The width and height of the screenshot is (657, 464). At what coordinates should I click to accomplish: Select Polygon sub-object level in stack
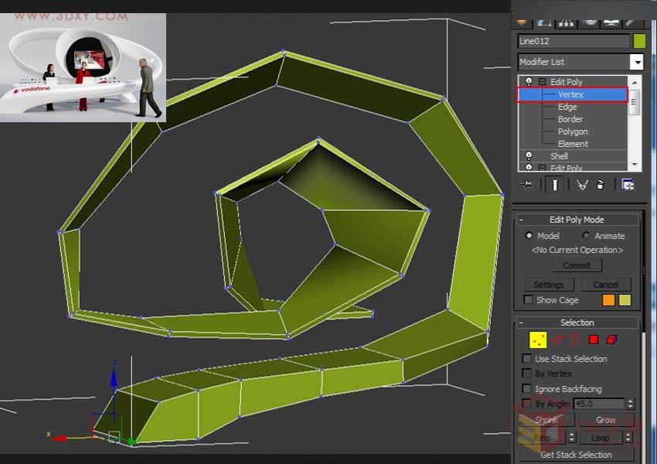click(572, 131)
